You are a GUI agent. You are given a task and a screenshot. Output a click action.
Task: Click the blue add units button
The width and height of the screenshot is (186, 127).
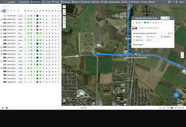point(4,11)
